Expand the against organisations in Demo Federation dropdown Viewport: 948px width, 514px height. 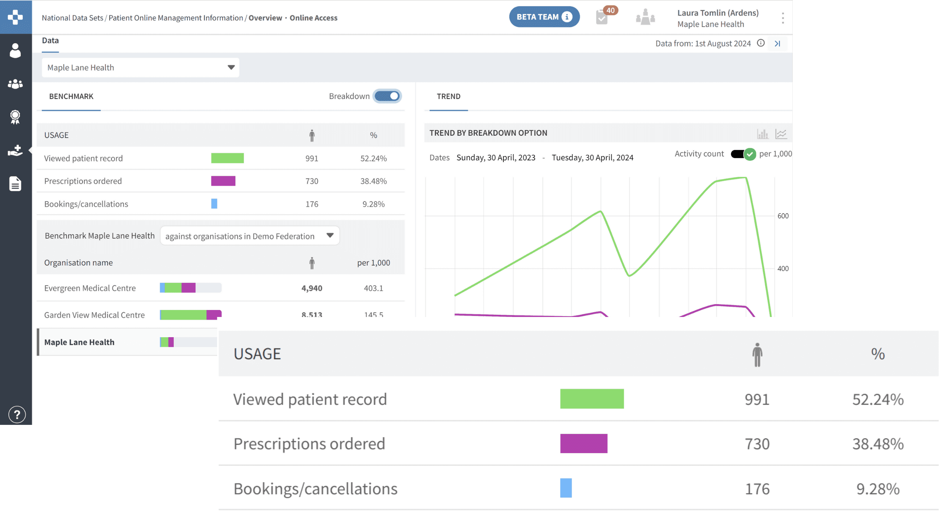click(x=250, y=236)
